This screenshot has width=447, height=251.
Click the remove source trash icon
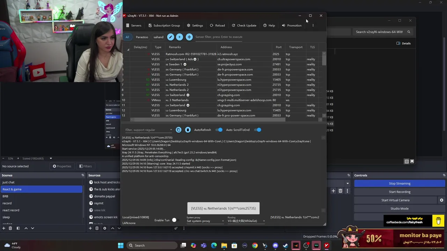coord(97,228)
